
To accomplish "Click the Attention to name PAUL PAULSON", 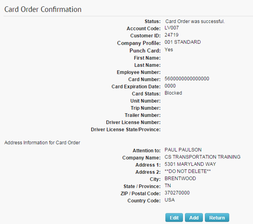I will (183, 150).
